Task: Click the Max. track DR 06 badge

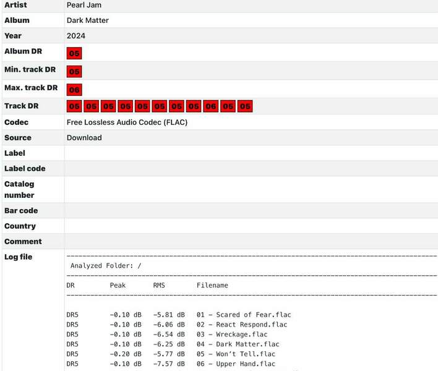Action: point(74,90)
